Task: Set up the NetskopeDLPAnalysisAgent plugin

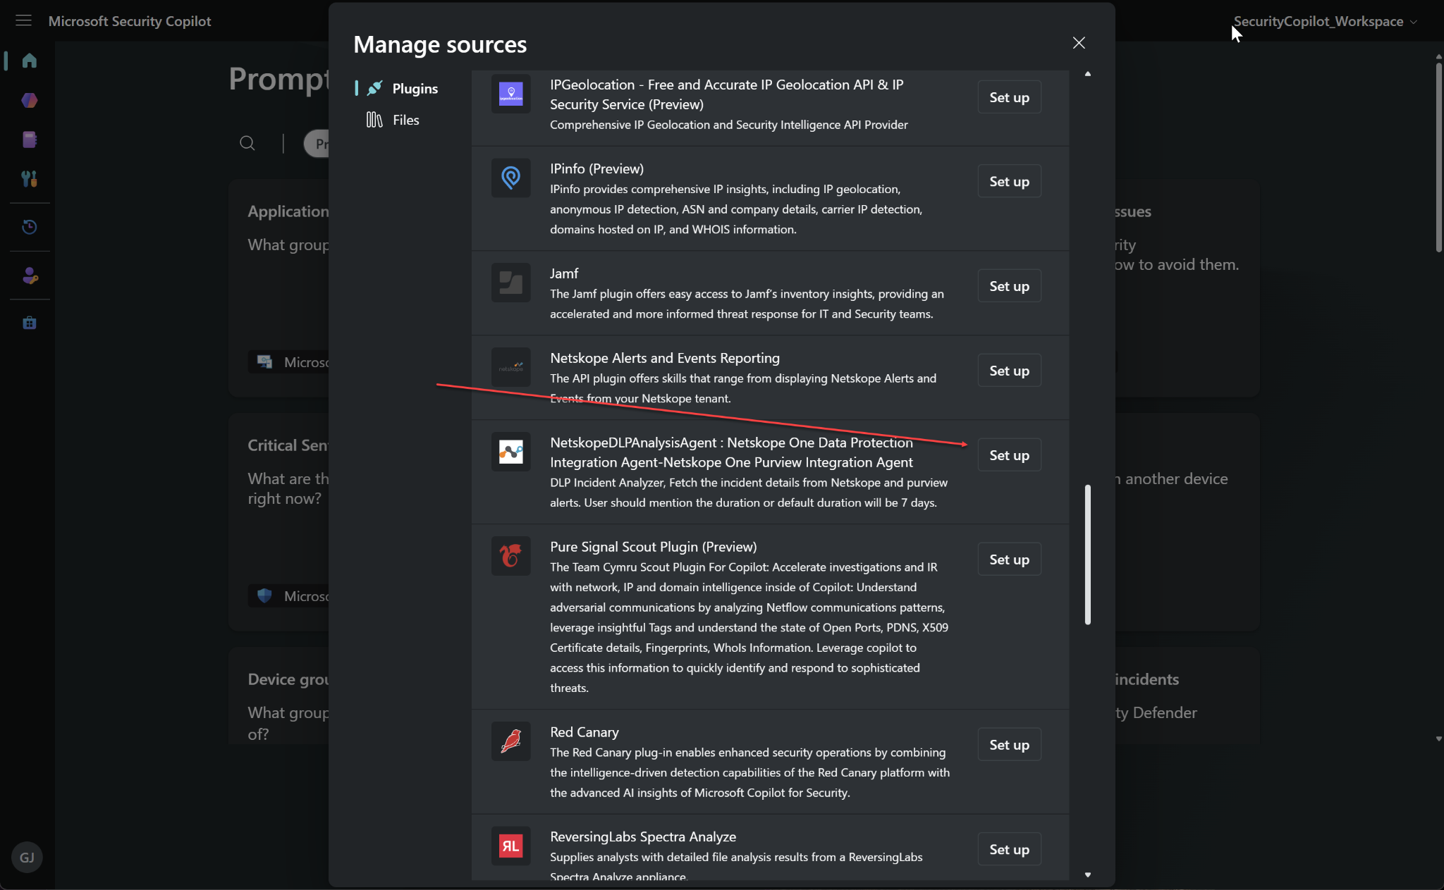Action: tap(1009, 455)
